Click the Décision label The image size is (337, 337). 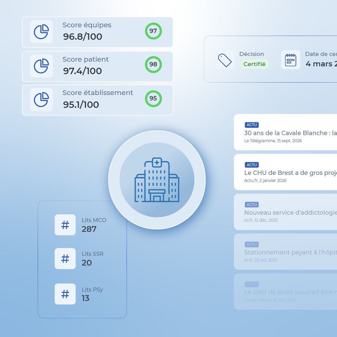click(x=251, y=54)
